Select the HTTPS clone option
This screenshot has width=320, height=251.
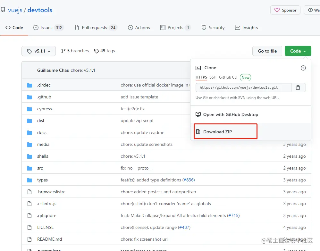(x=201, y=77)
